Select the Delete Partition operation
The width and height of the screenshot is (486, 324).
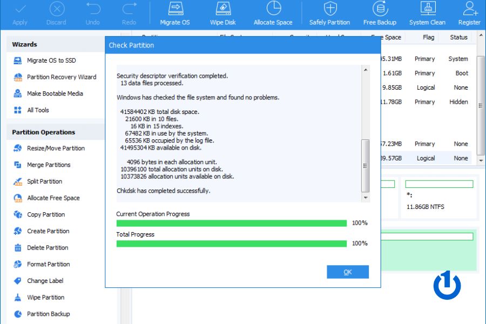(48, 248)
